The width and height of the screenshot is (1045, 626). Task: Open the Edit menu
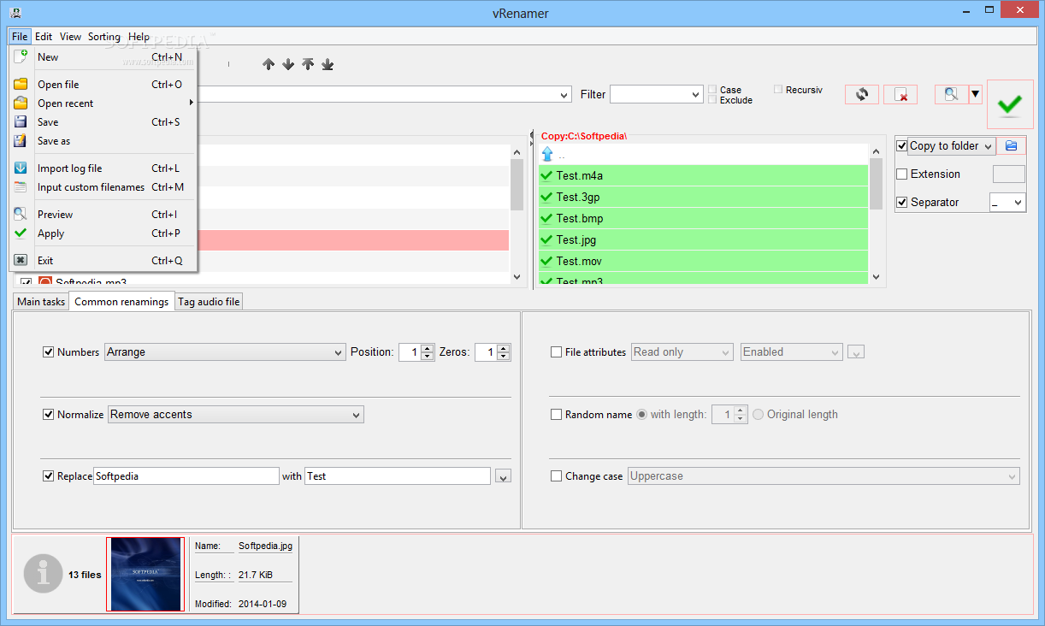tap(44, 37)
